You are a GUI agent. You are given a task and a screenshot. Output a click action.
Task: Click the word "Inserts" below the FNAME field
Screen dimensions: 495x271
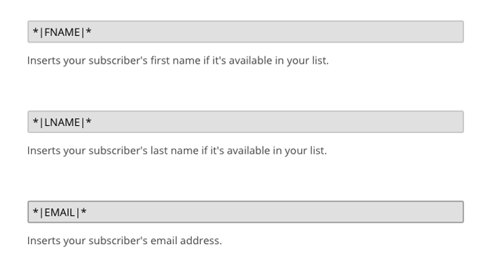tap(44, 60)
